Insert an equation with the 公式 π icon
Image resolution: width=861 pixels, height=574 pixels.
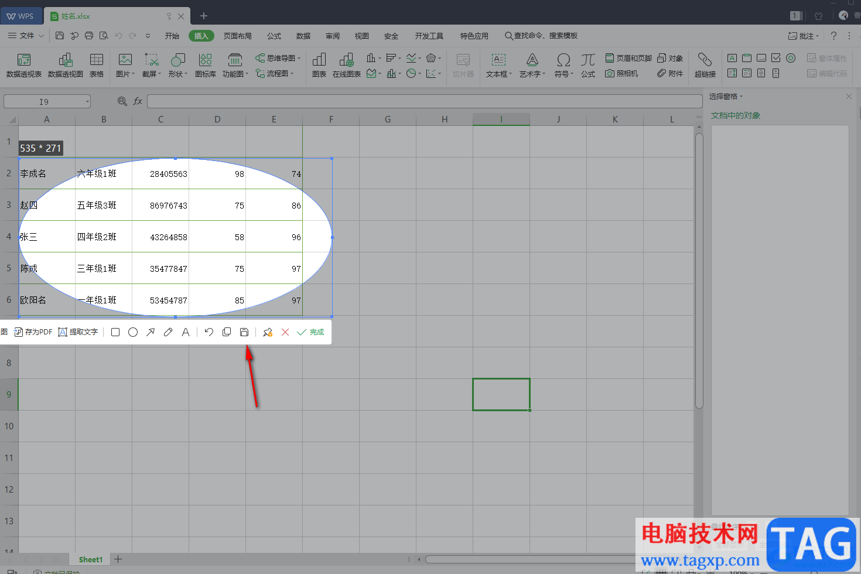pyautogui.click(x=588, y=66)
